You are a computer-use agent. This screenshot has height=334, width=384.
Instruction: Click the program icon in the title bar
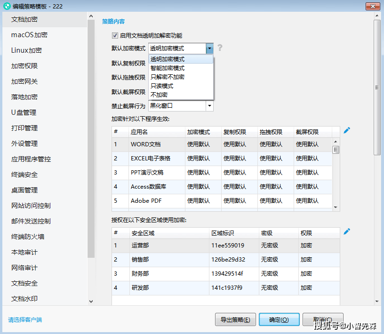coord(7,6)
